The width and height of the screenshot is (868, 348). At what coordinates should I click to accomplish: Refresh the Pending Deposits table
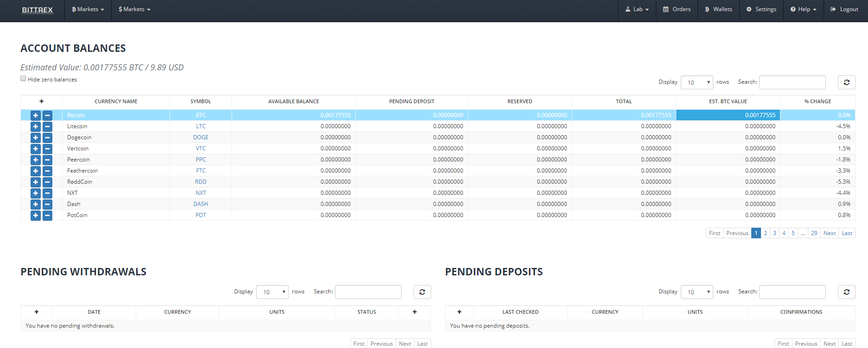(x=846, y=292)
